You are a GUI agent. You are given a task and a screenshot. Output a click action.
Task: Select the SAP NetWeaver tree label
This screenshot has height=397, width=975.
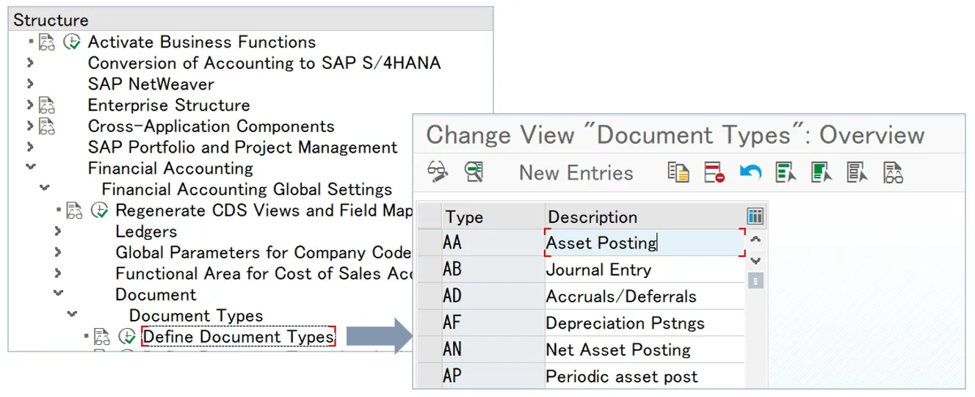coord(151,84)
